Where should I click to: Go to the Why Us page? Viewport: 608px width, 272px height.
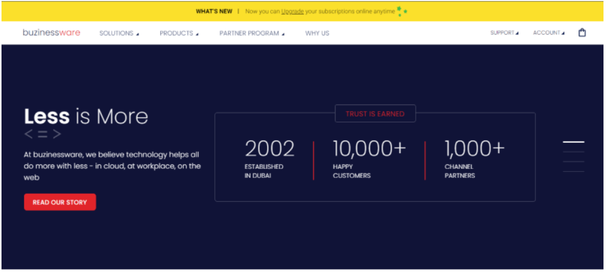coord(317,33)
